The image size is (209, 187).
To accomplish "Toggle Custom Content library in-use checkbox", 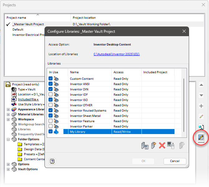I will point(50,79).
